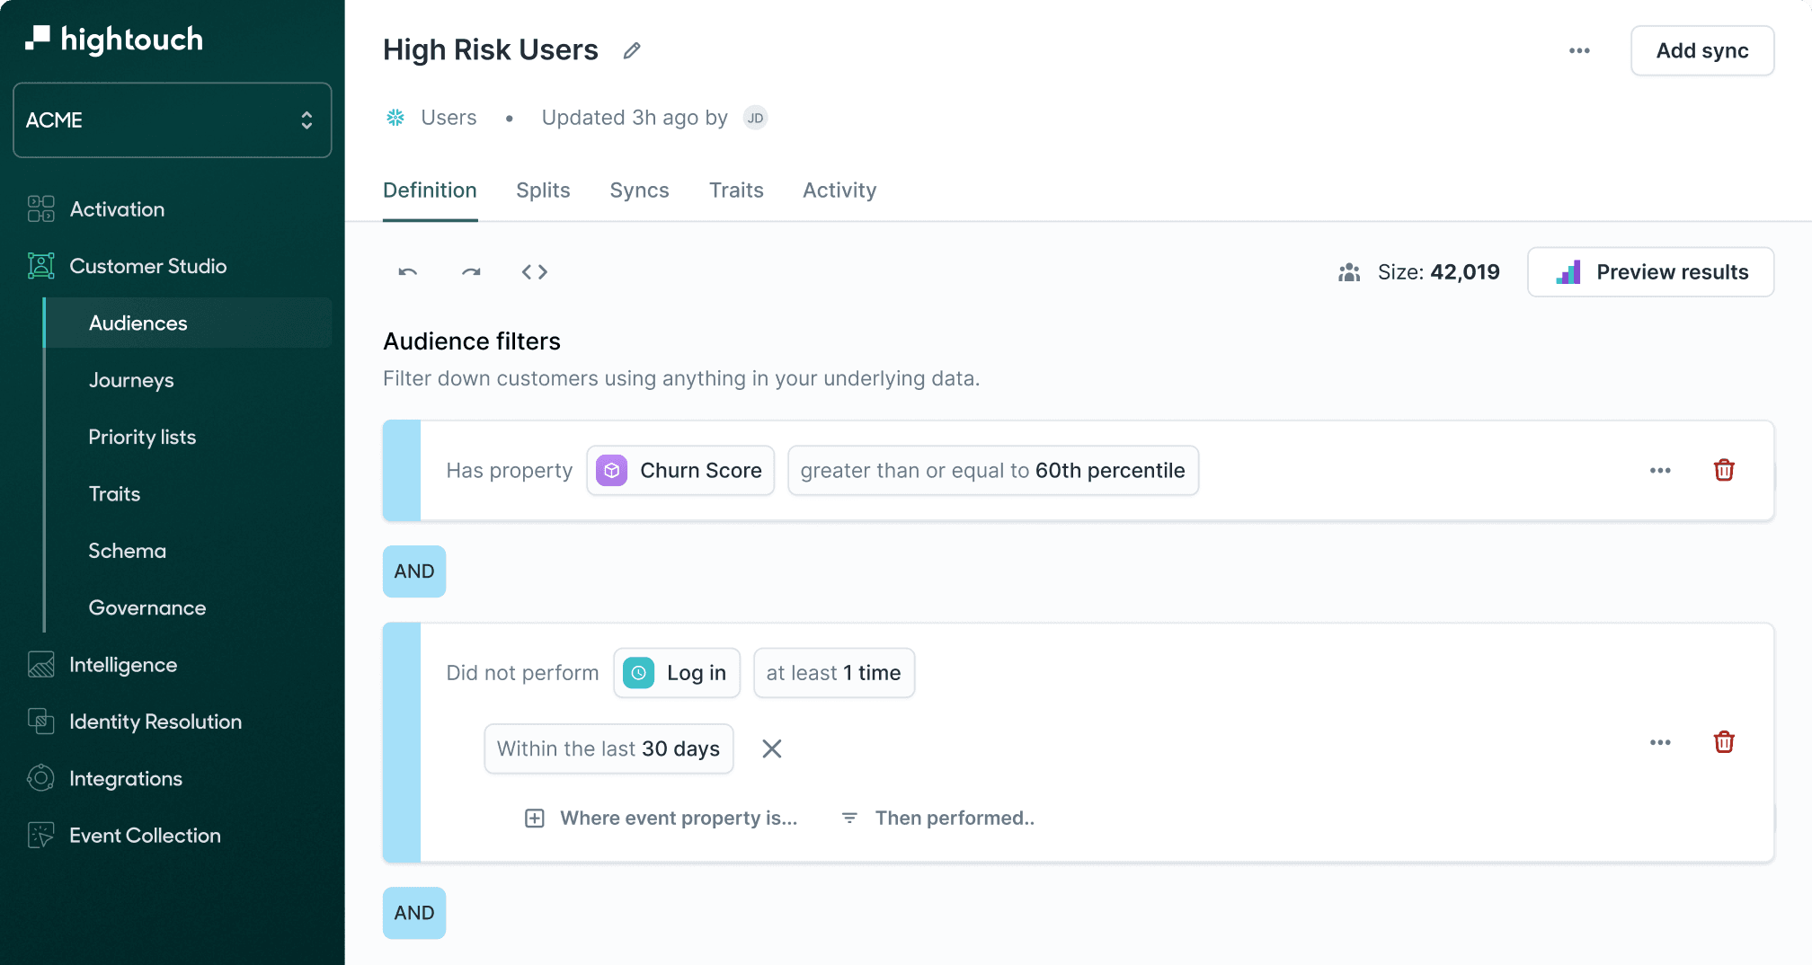Remove the time window using the X
Screen dimensions: 1812x965
771,748
